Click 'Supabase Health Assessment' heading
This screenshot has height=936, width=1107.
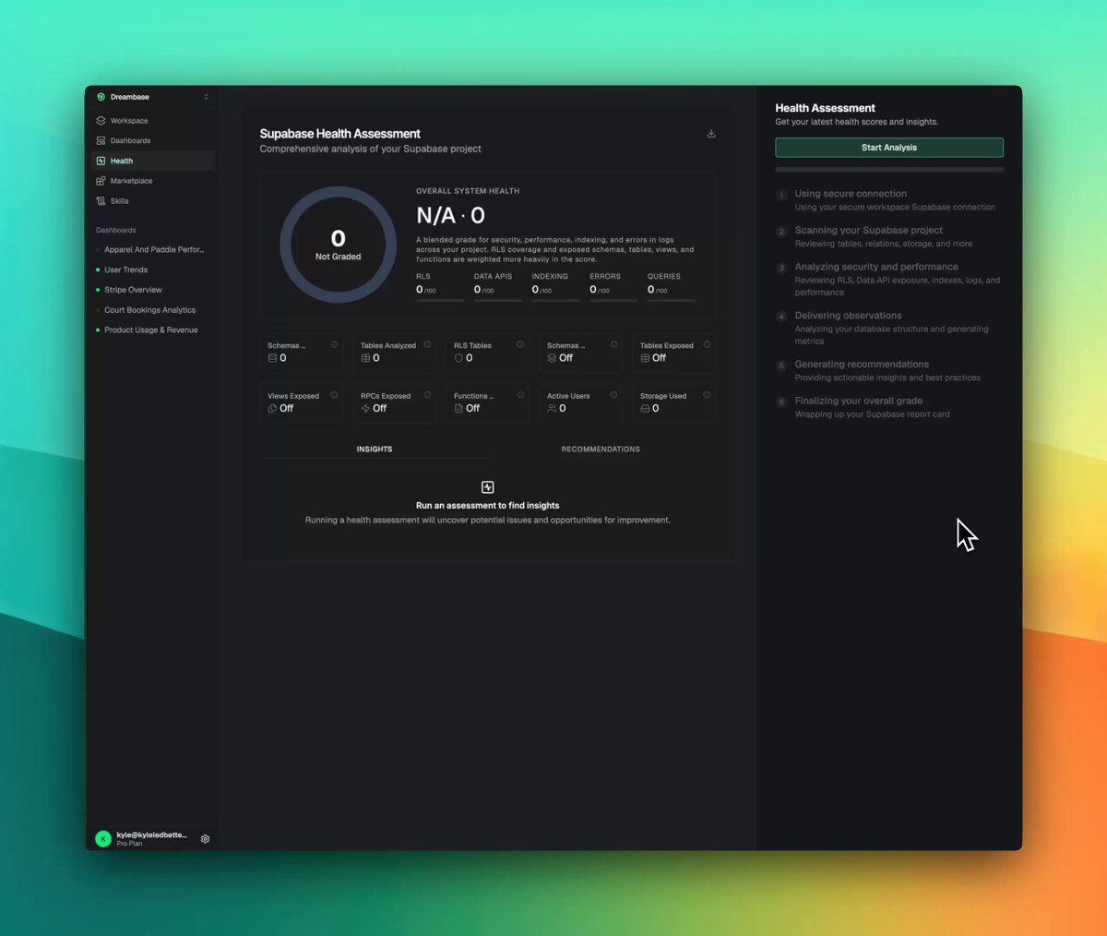(x=339, y=134)
